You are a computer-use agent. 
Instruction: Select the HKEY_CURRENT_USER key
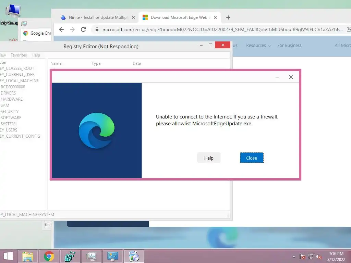pos(17,74)
